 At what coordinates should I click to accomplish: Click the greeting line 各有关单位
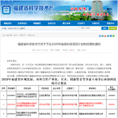[x=12, y=61]
